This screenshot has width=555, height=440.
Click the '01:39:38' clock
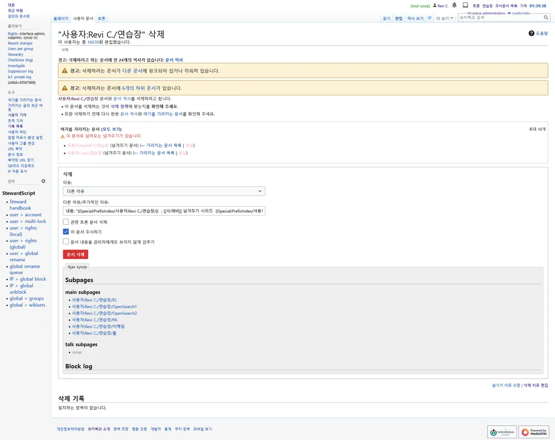coord(538,6)
